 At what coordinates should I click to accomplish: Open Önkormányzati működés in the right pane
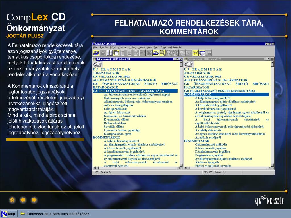click(x=211, y=144)
